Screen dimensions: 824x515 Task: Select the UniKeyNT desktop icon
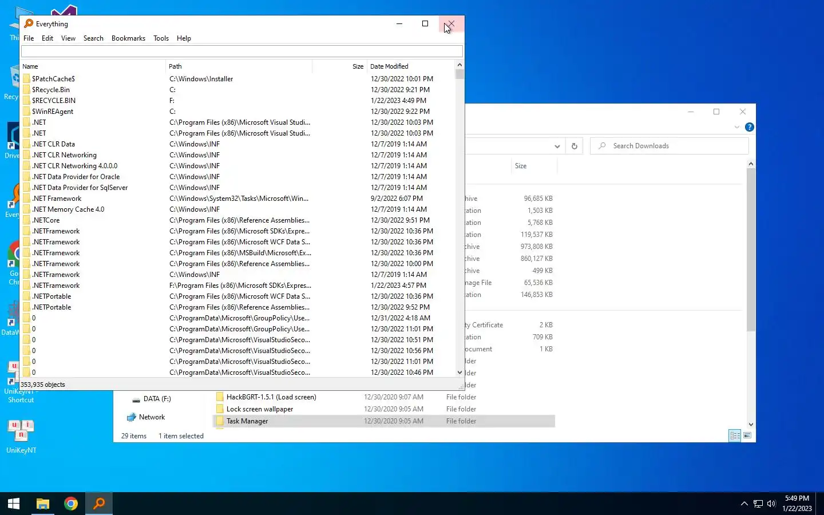coord(21,436)
